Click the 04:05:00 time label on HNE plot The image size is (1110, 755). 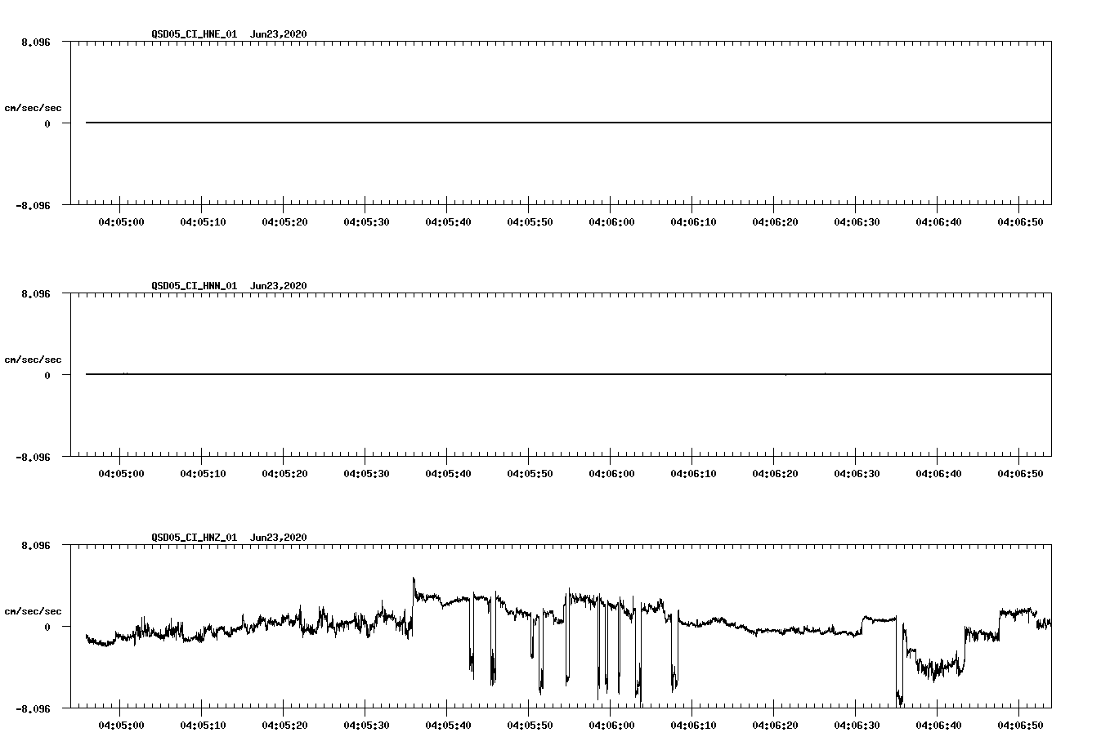click(121, 222)
